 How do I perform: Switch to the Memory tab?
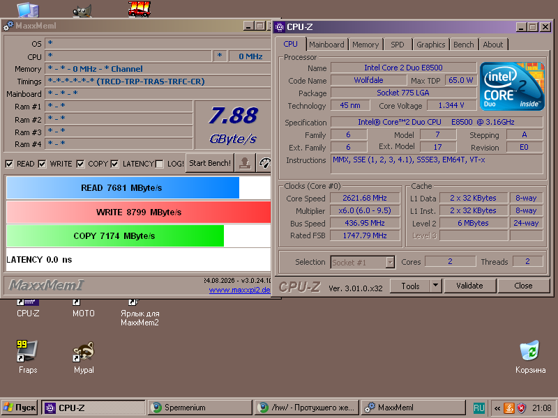(x=365, y=45)
